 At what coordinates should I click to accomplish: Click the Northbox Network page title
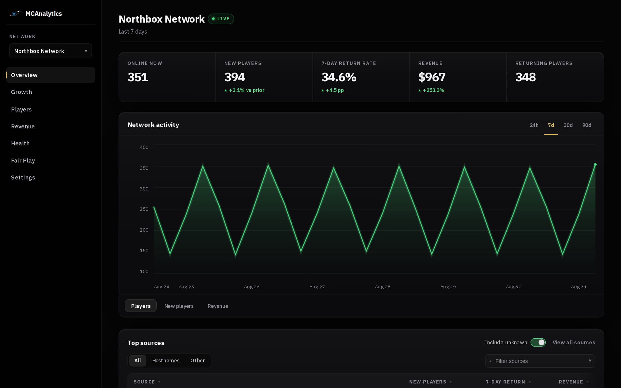(x=162, y=19)
